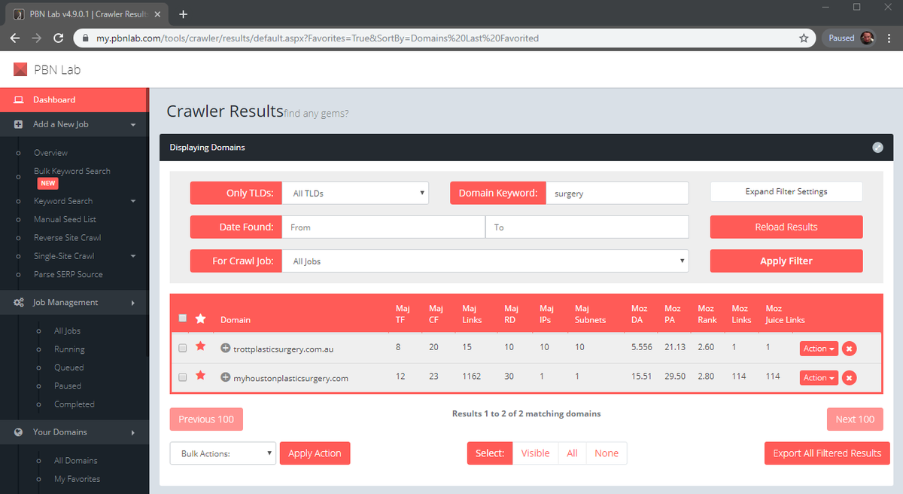This screenshot has height=494, width=903.
Task: Sort by Moz DA column header
Action: pyautogui.click(x=640, y=314)
